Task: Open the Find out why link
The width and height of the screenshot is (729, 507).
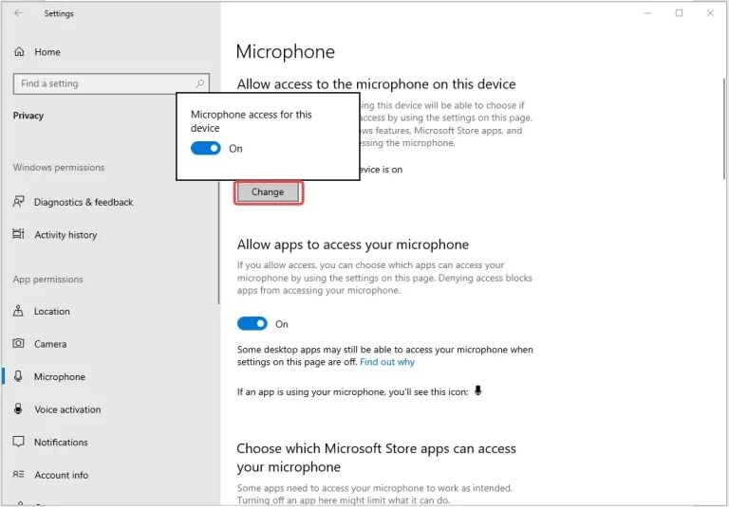Action: (x=387, y=362)
